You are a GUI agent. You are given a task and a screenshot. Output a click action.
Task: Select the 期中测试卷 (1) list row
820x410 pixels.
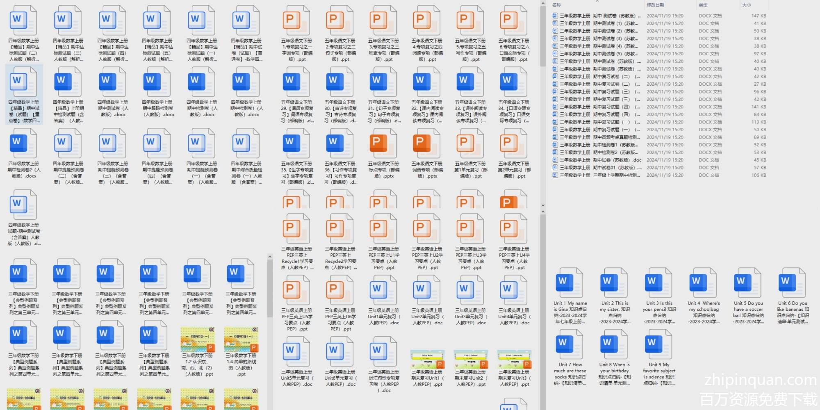(x=659, y=23)
